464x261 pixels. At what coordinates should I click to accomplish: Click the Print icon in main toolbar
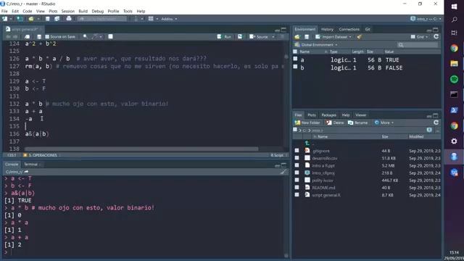(69, 19)
